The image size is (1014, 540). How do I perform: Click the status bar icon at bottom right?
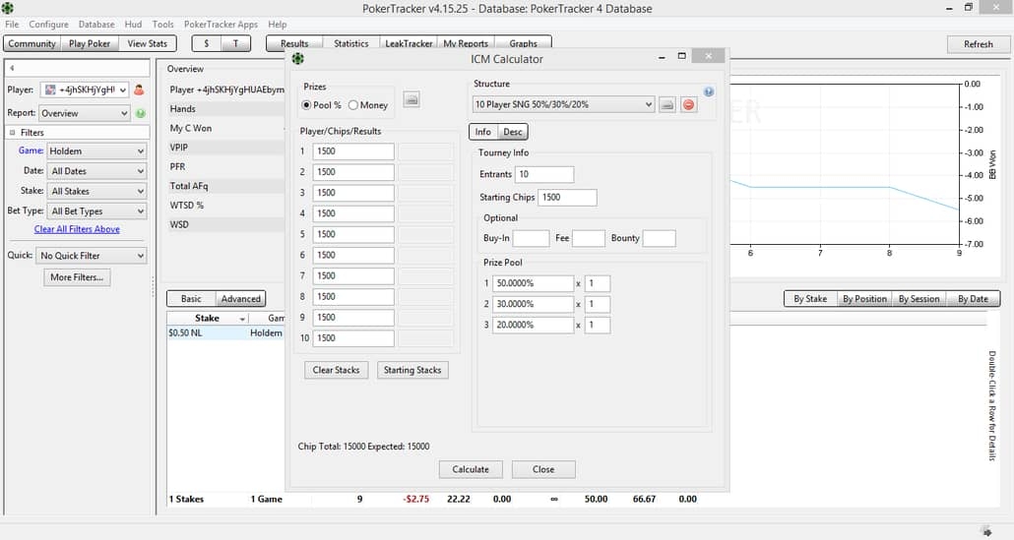[985, 531]
